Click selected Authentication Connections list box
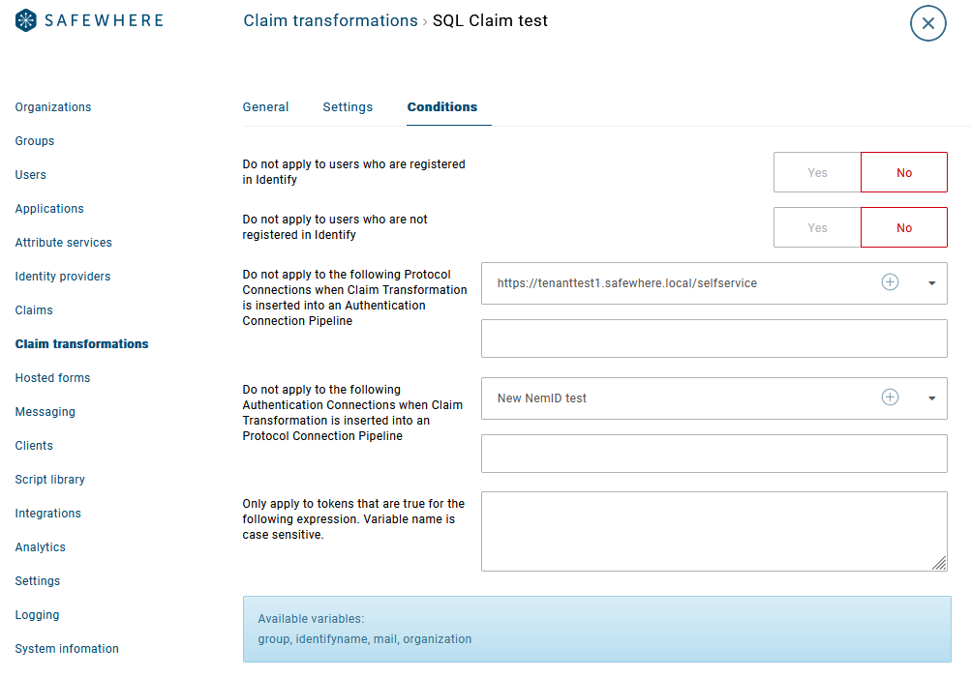Image resolution: width=971 pixels, height=677 pixels. [714, 454]
